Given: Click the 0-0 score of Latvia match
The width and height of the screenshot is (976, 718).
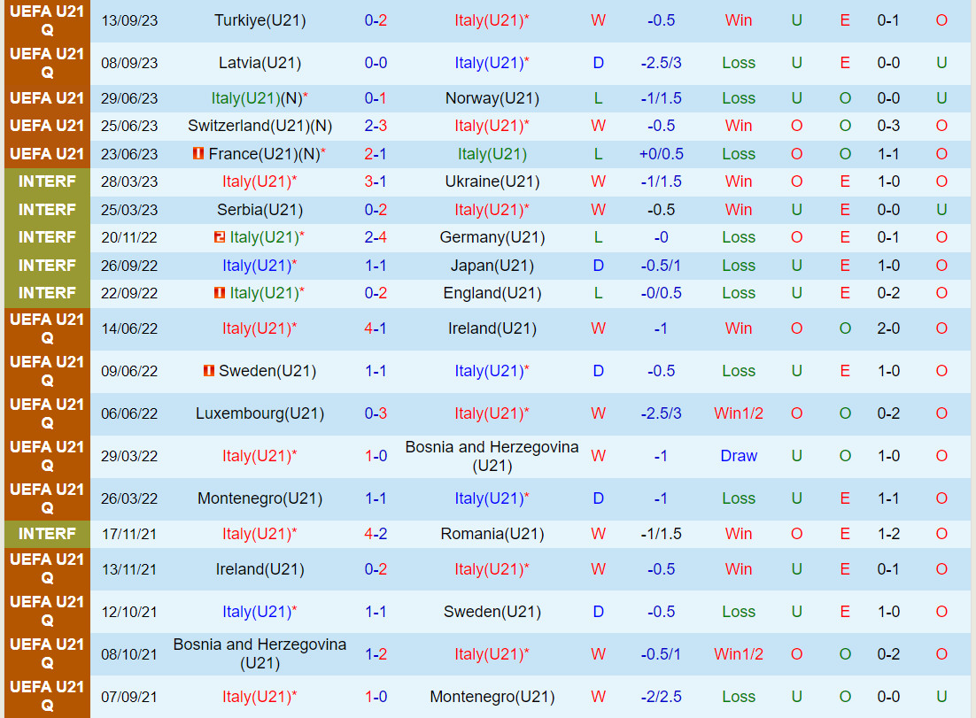Looking at the screenshot, I should tap(376, 63).
